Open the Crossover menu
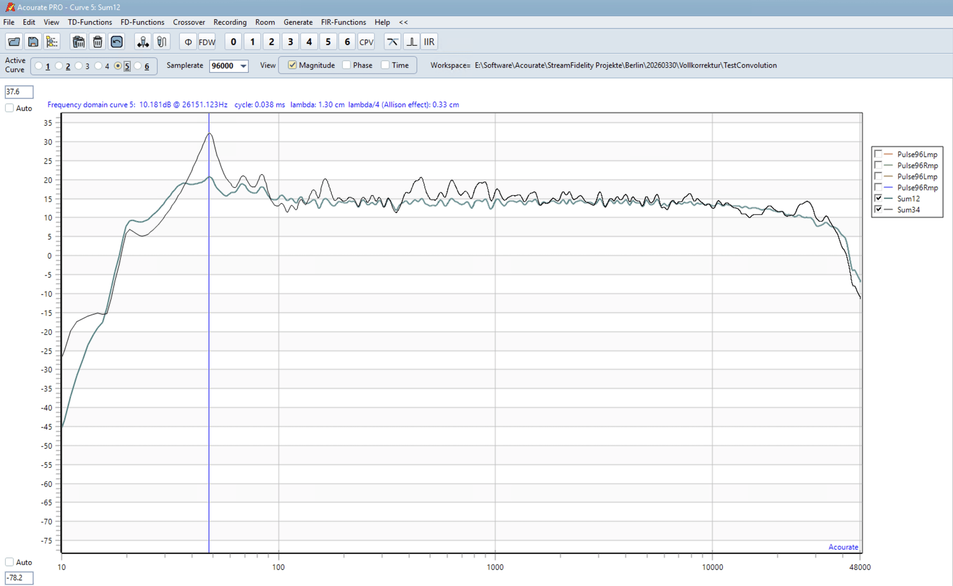The height and width of the screenshot is (586, 953). pos(189,22)
